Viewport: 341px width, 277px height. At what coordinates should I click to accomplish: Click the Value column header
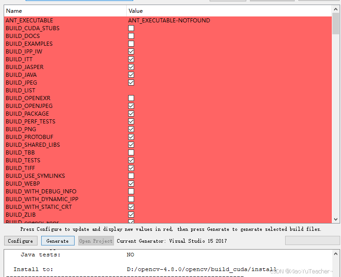pyautogui.click(x=229, y=11)
